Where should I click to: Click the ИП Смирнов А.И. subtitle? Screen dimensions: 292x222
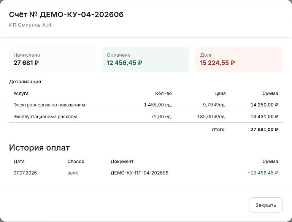[30, 25]
